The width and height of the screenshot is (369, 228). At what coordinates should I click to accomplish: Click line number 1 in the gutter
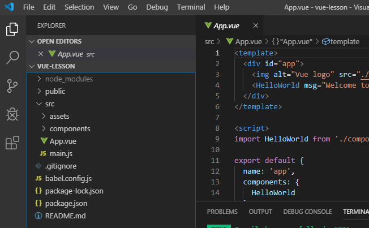click(x=217, y=53)
